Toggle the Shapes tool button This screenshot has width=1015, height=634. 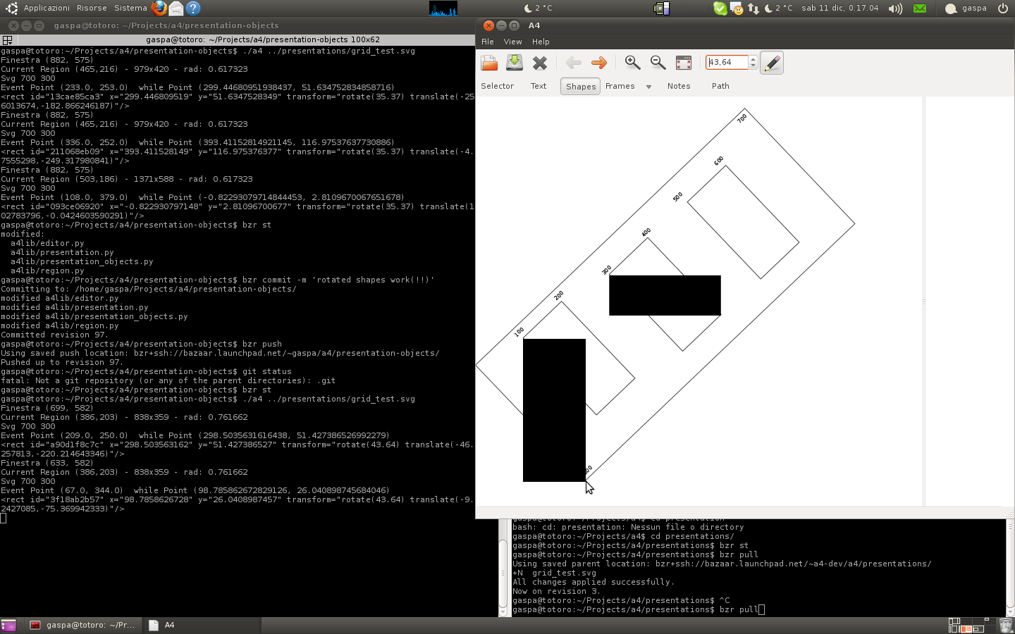pyautogui.click(x=580, y=87)
